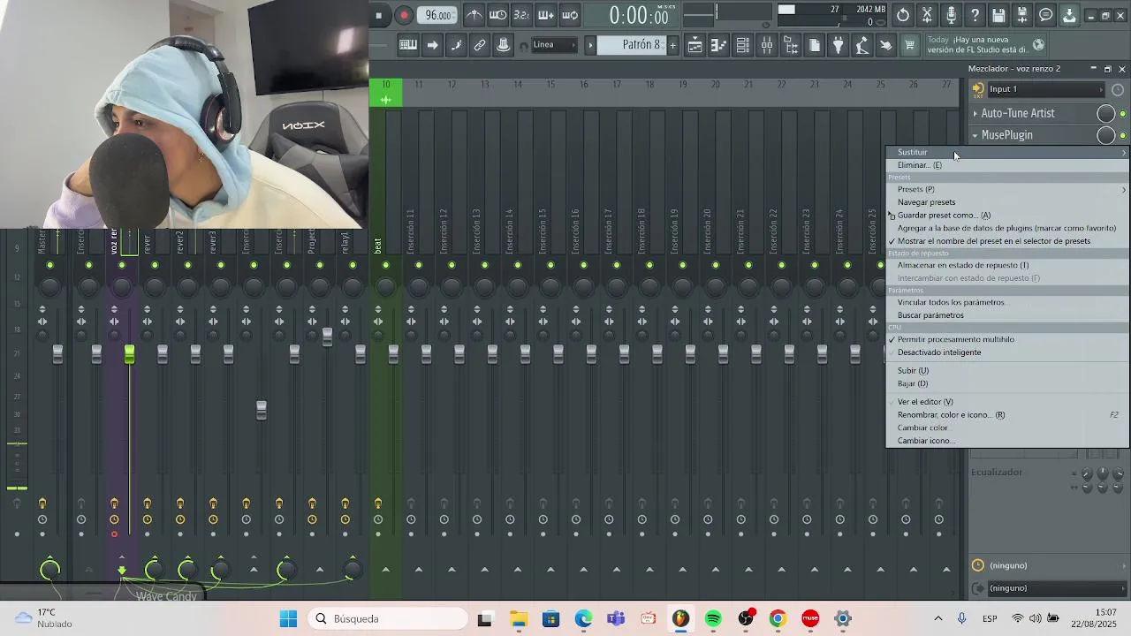This screenshot has width=1131, height=636.
Task: Toggle loop recording icon
Action: coord(570,15)
